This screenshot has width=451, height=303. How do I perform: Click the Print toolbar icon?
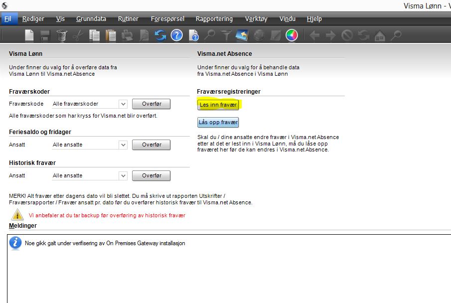[x=127, y=35]
